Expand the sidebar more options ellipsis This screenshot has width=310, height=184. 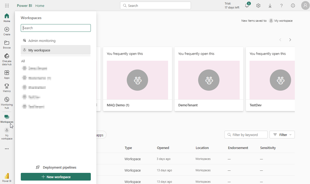(7, 149)
